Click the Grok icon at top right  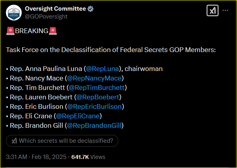213,10
